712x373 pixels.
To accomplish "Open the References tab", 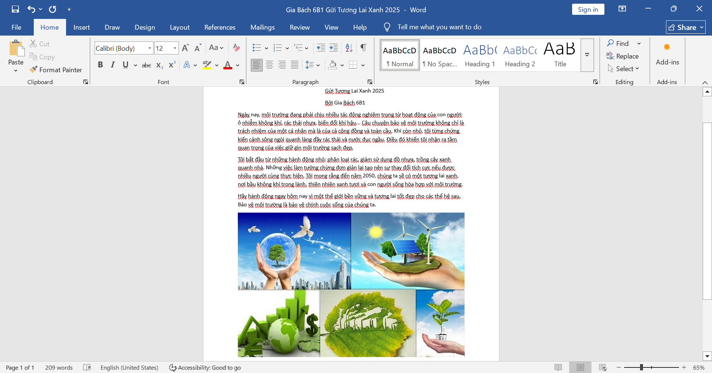I will pyautogui.click(x=220, y=27).
